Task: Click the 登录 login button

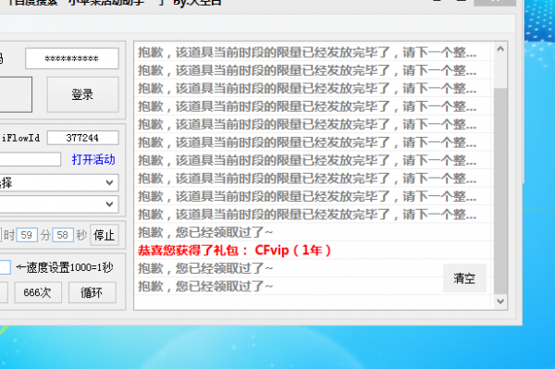Action: 83,94
